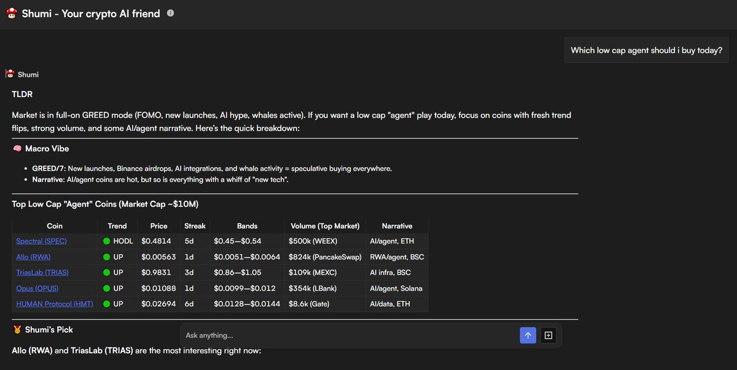Click the Macro Vibe heading text
The image size is (737, 370).
[47, 148]
